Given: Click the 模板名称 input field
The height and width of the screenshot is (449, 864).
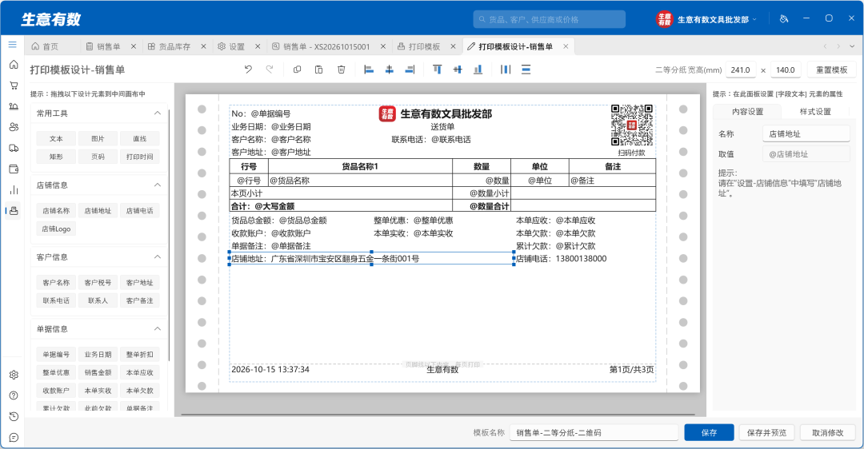Looking at the screenshot, I should [594, 432].
